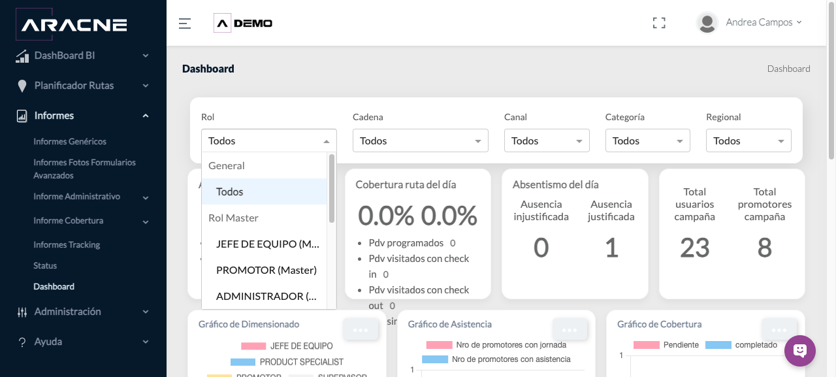Open the Categoría dropdown

click(648, 140)
